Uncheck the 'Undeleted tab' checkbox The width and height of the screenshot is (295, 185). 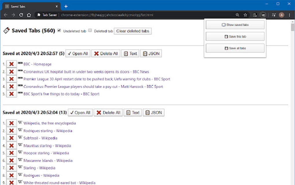click(59, 30)
